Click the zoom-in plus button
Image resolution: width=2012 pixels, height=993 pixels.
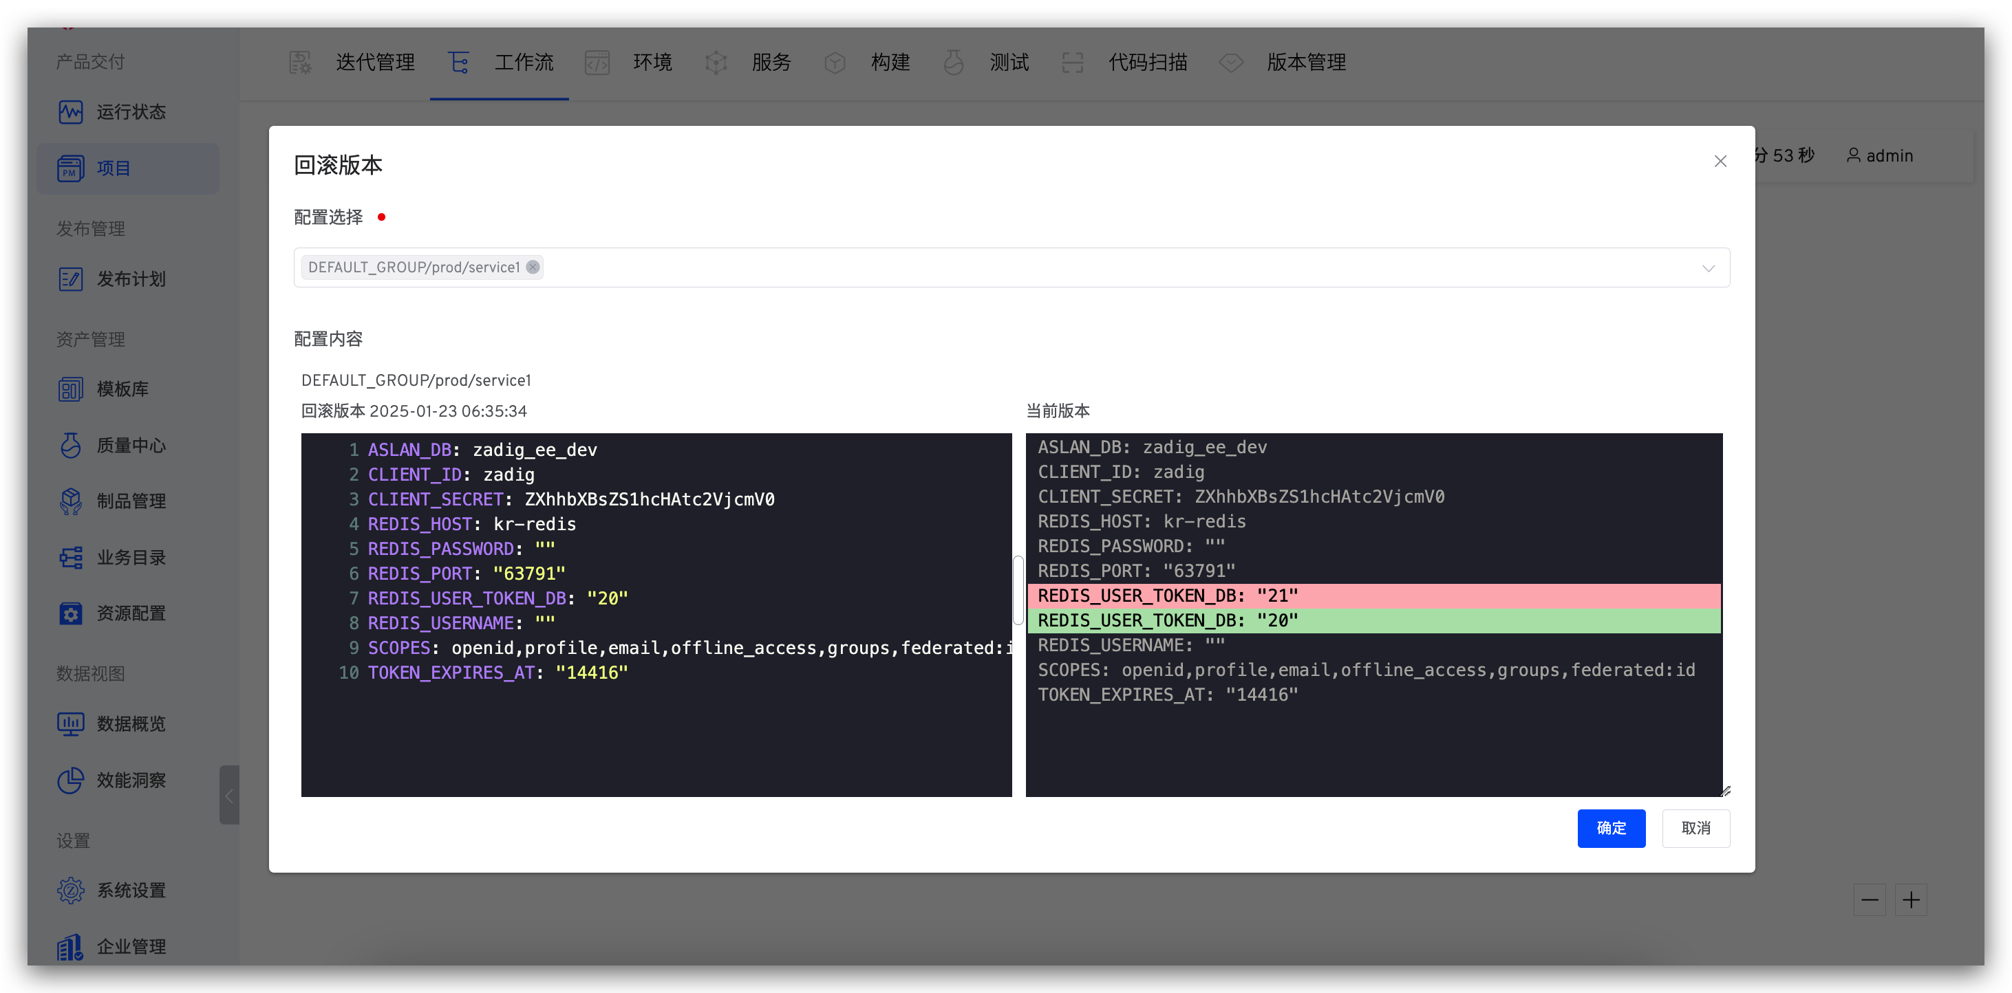point(1910,900)
